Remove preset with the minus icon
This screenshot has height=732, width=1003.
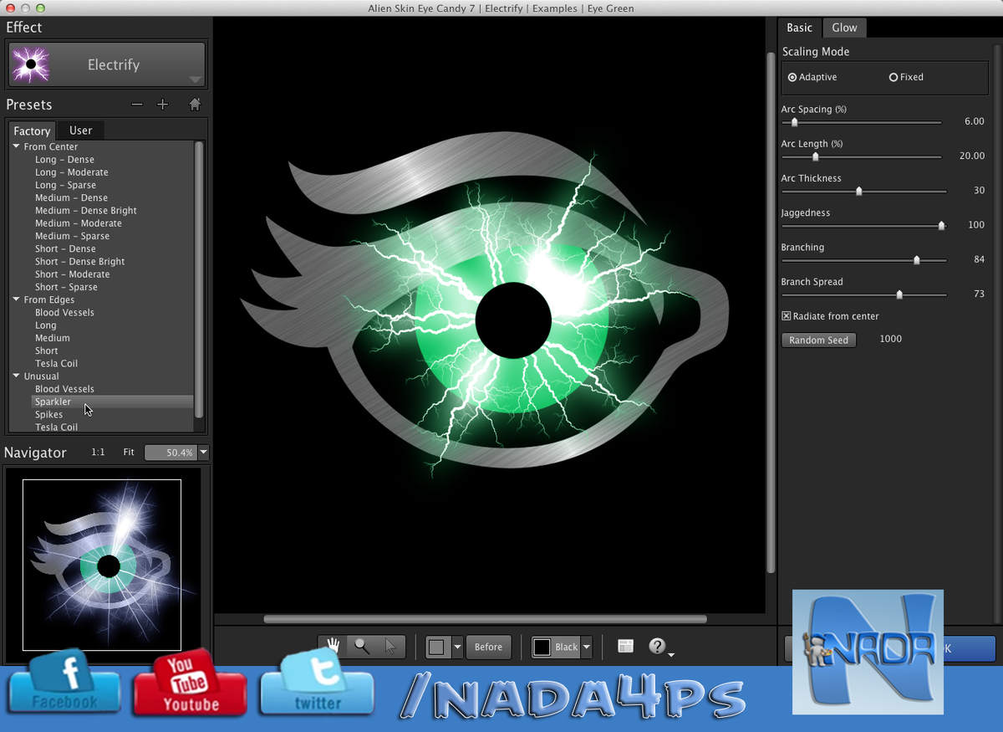tap(137, 105)
